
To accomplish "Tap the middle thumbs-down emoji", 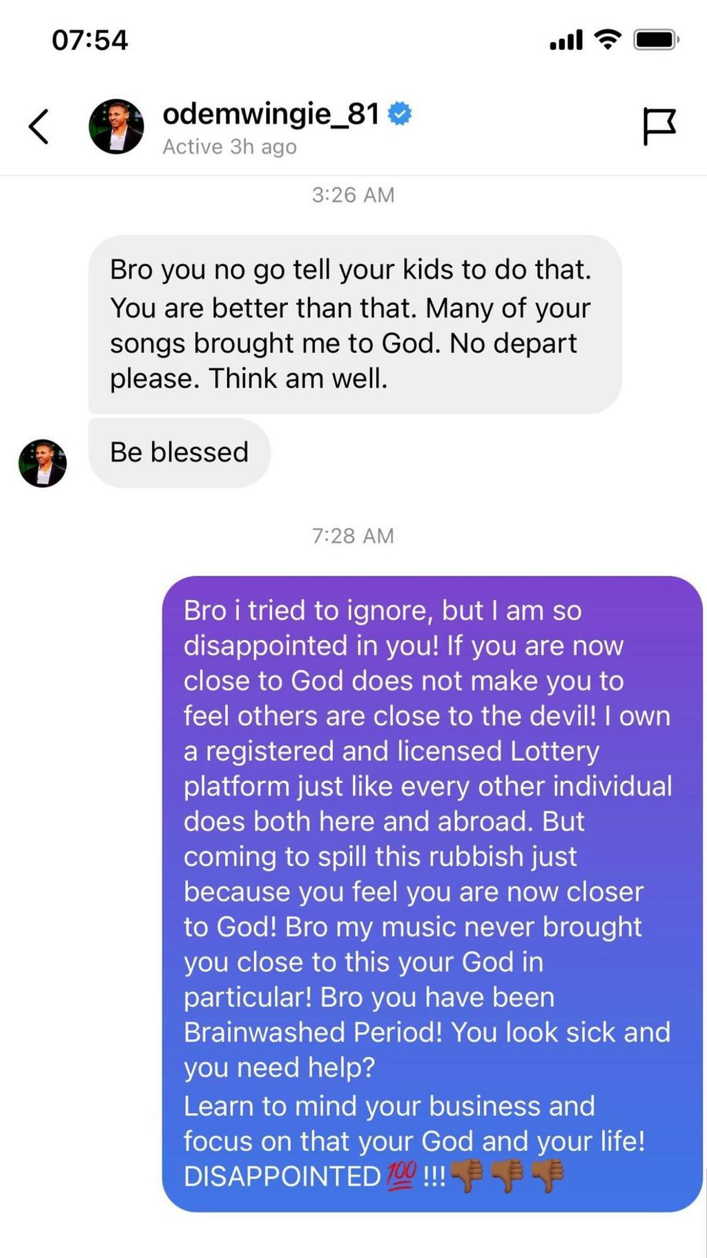I will pyautogui.click(x=507, y=1175).
